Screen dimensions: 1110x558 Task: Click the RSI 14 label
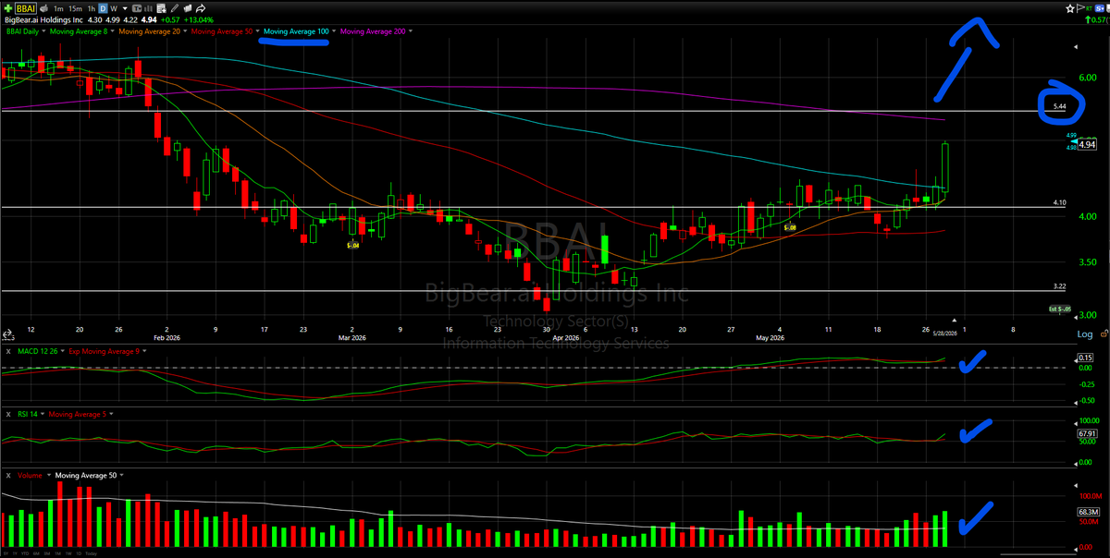(28, 414)
